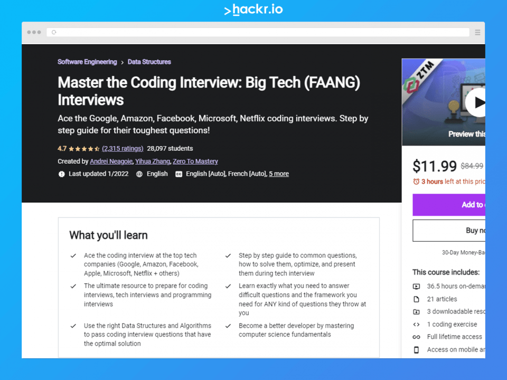Open the 2,315 ratings link
Viewport: 507px width, 380px height.
coord(123,148)
